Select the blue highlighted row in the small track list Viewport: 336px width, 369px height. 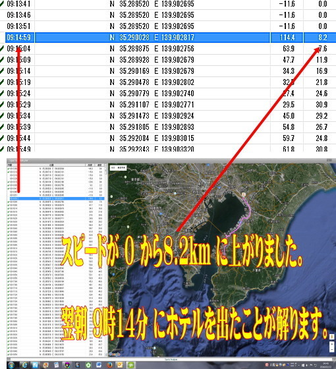point(57,198)
